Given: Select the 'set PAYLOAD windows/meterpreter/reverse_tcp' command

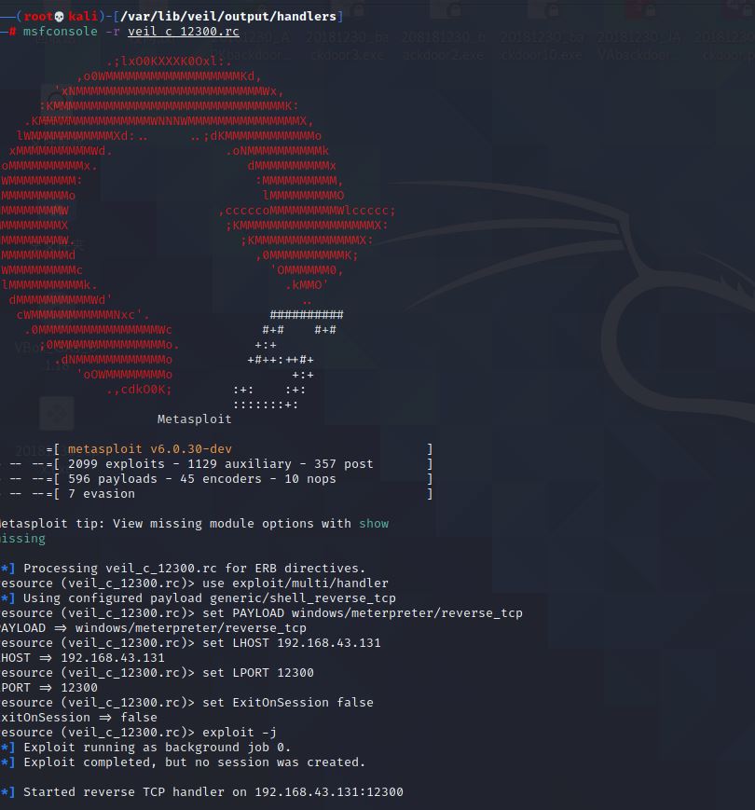Looking at the screenshot, I should click(x=363, y=613).
